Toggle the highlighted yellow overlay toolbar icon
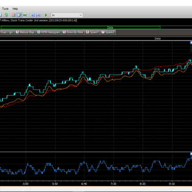 (x=19, y=15)
